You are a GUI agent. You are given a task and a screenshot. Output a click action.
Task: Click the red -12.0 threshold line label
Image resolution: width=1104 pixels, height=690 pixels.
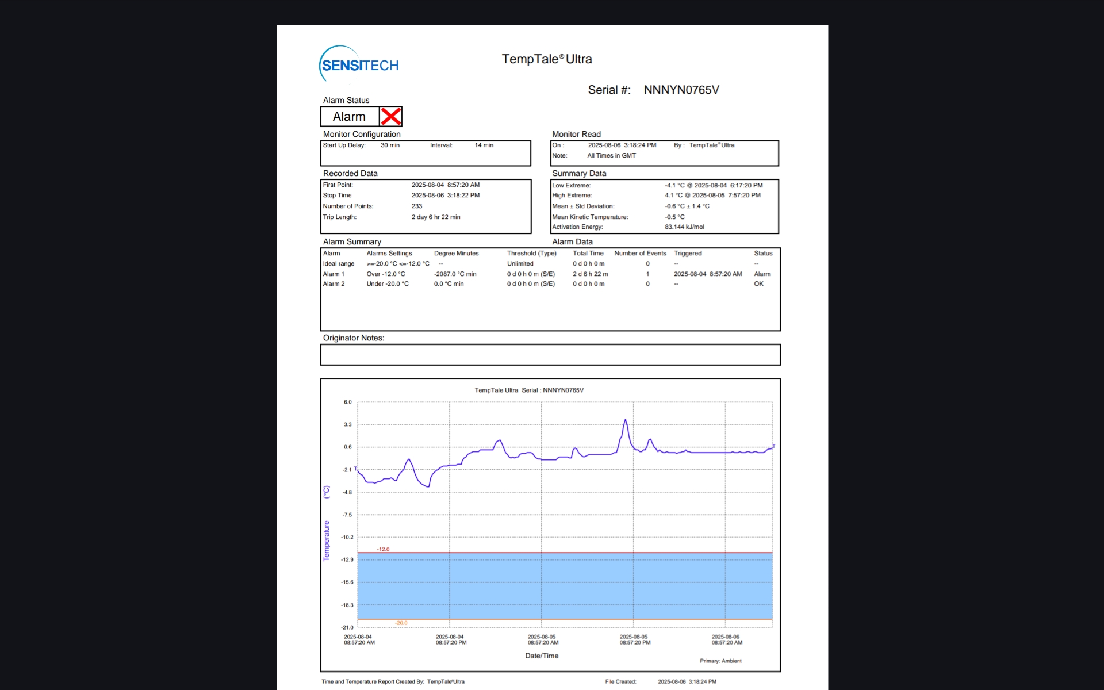(383, 549)
